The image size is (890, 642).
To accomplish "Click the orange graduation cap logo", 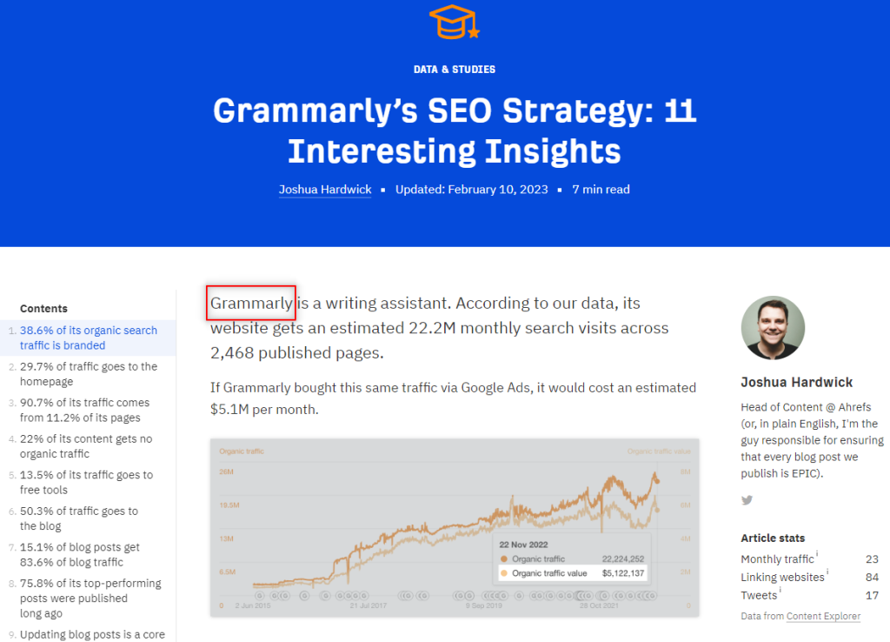I will pos(455,22).
